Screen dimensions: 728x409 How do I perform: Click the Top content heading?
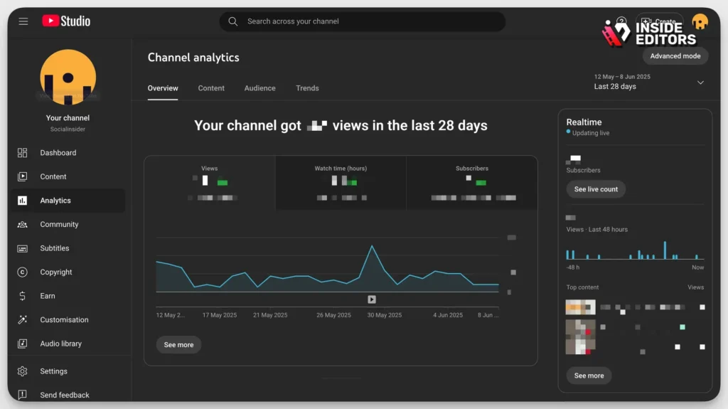(x=582, y=287)
